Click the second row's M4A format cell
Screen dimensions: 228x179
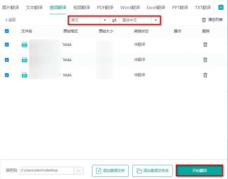(x=67, y=60)
